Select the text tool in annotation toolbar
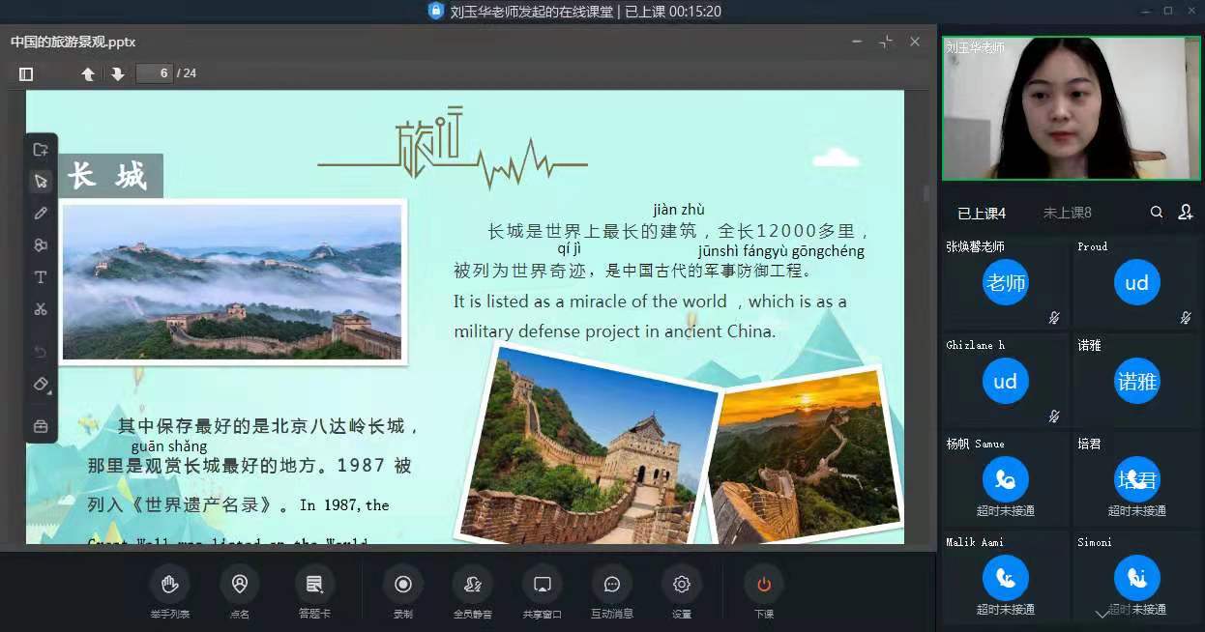 point(41,277)
